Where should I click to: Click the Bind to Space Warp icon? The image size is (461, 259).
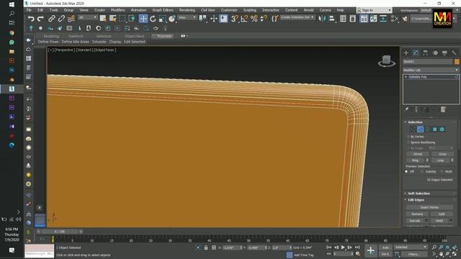click(71, 19)
